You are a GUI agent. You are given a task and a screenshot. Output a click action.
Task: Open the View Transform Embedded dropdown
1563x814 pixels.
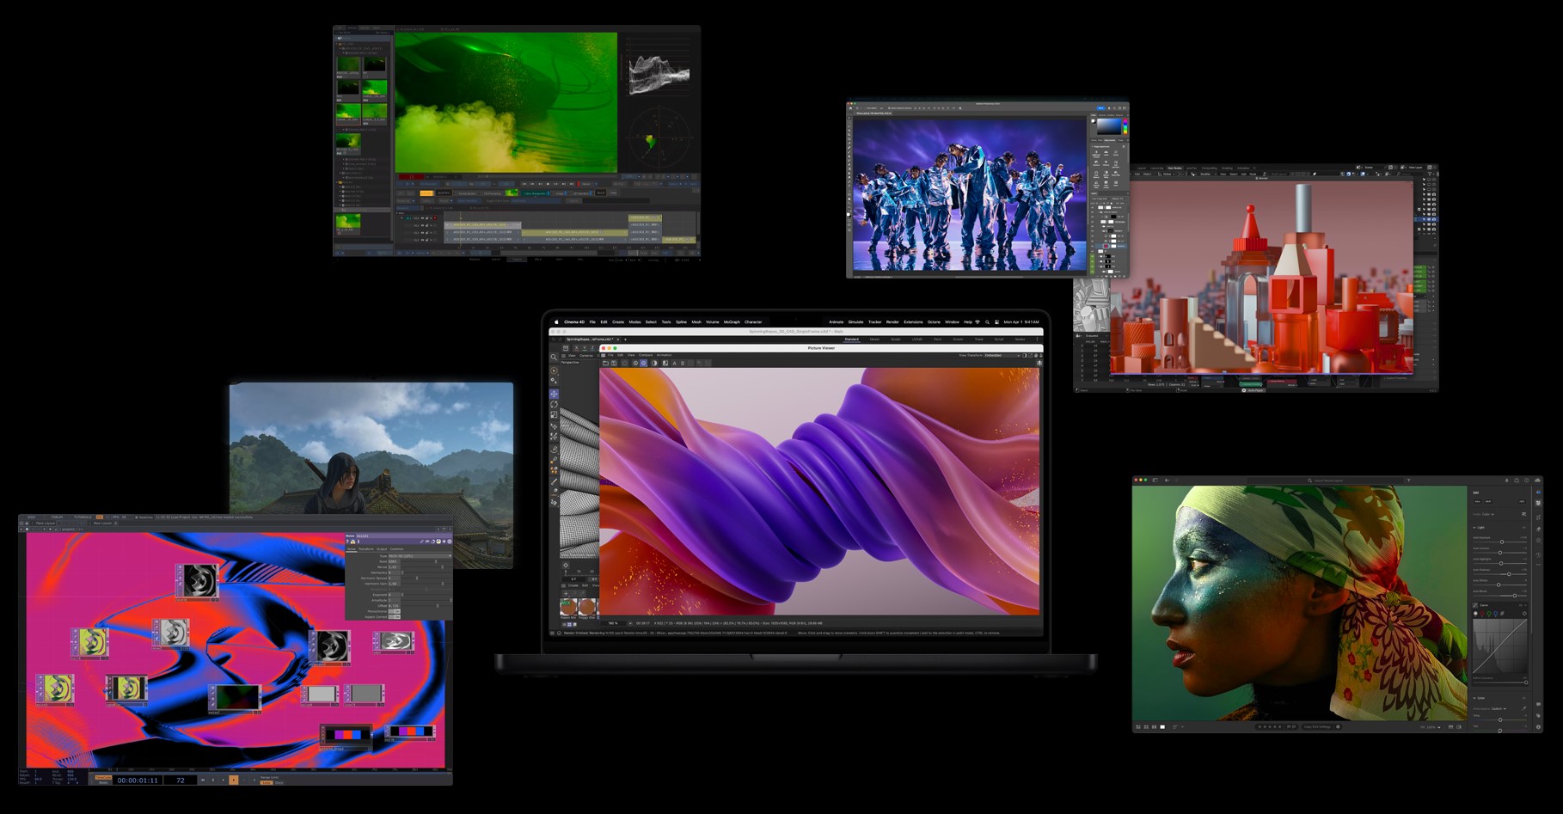(x=1002, y=355)
